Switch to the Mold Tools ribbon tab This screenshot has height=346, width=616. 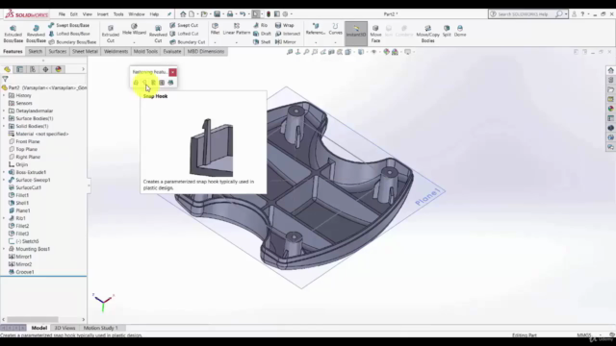point(145,51)
